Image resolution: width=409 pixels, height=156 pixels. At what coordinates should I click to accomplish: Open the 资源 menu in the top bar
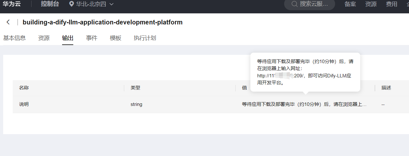[371, 4]
